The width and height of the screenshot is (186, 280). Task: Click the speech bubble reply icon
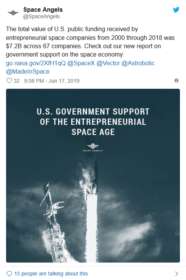point(9,274)
